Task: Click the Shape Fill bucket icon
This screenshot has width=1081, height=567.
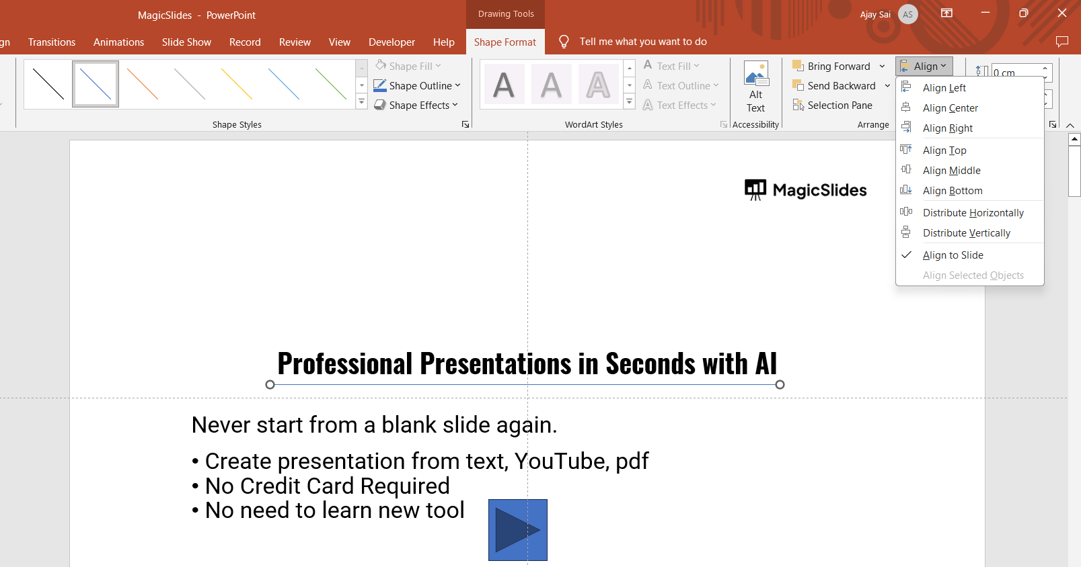Action: pyautogui.click(x=381, y=65)
